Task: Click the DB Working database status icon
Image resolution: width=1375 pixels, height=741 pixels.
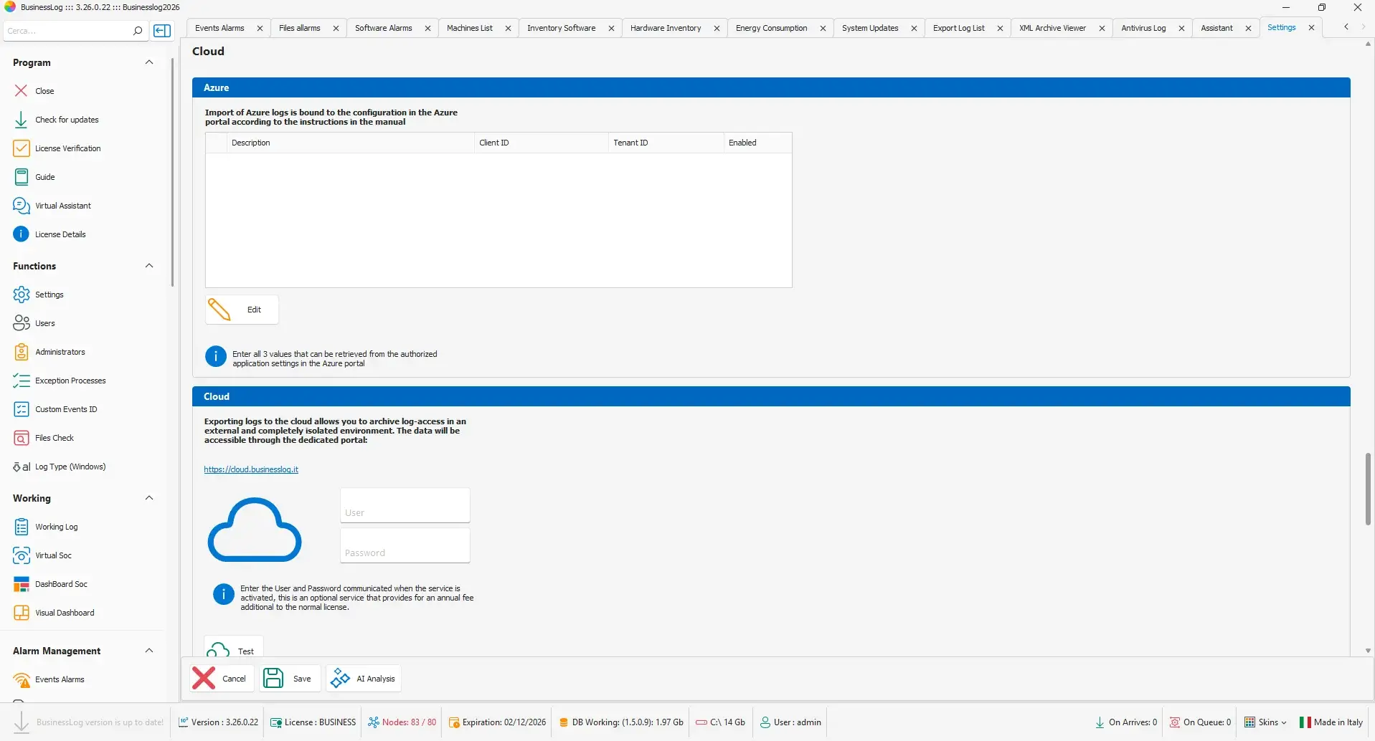Action: point(564,722)
